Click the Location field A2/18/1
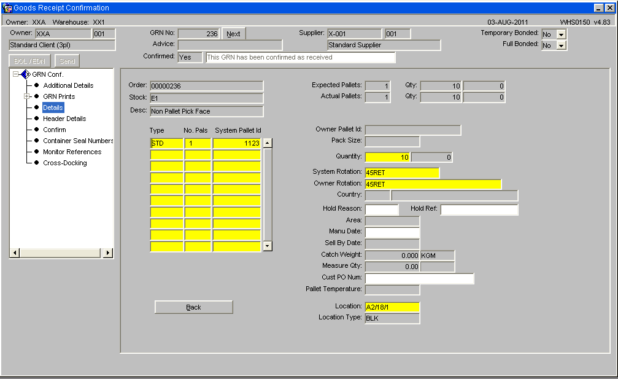 392,307
